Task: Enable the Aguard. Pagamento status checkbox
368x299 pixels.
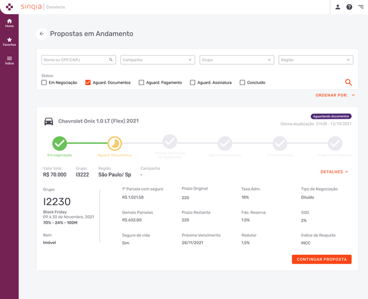Action: [x=141, y=83]
